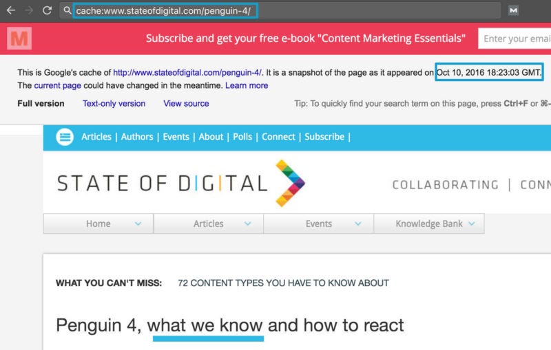Expand the Home dropdown arrow

[138, 223]
